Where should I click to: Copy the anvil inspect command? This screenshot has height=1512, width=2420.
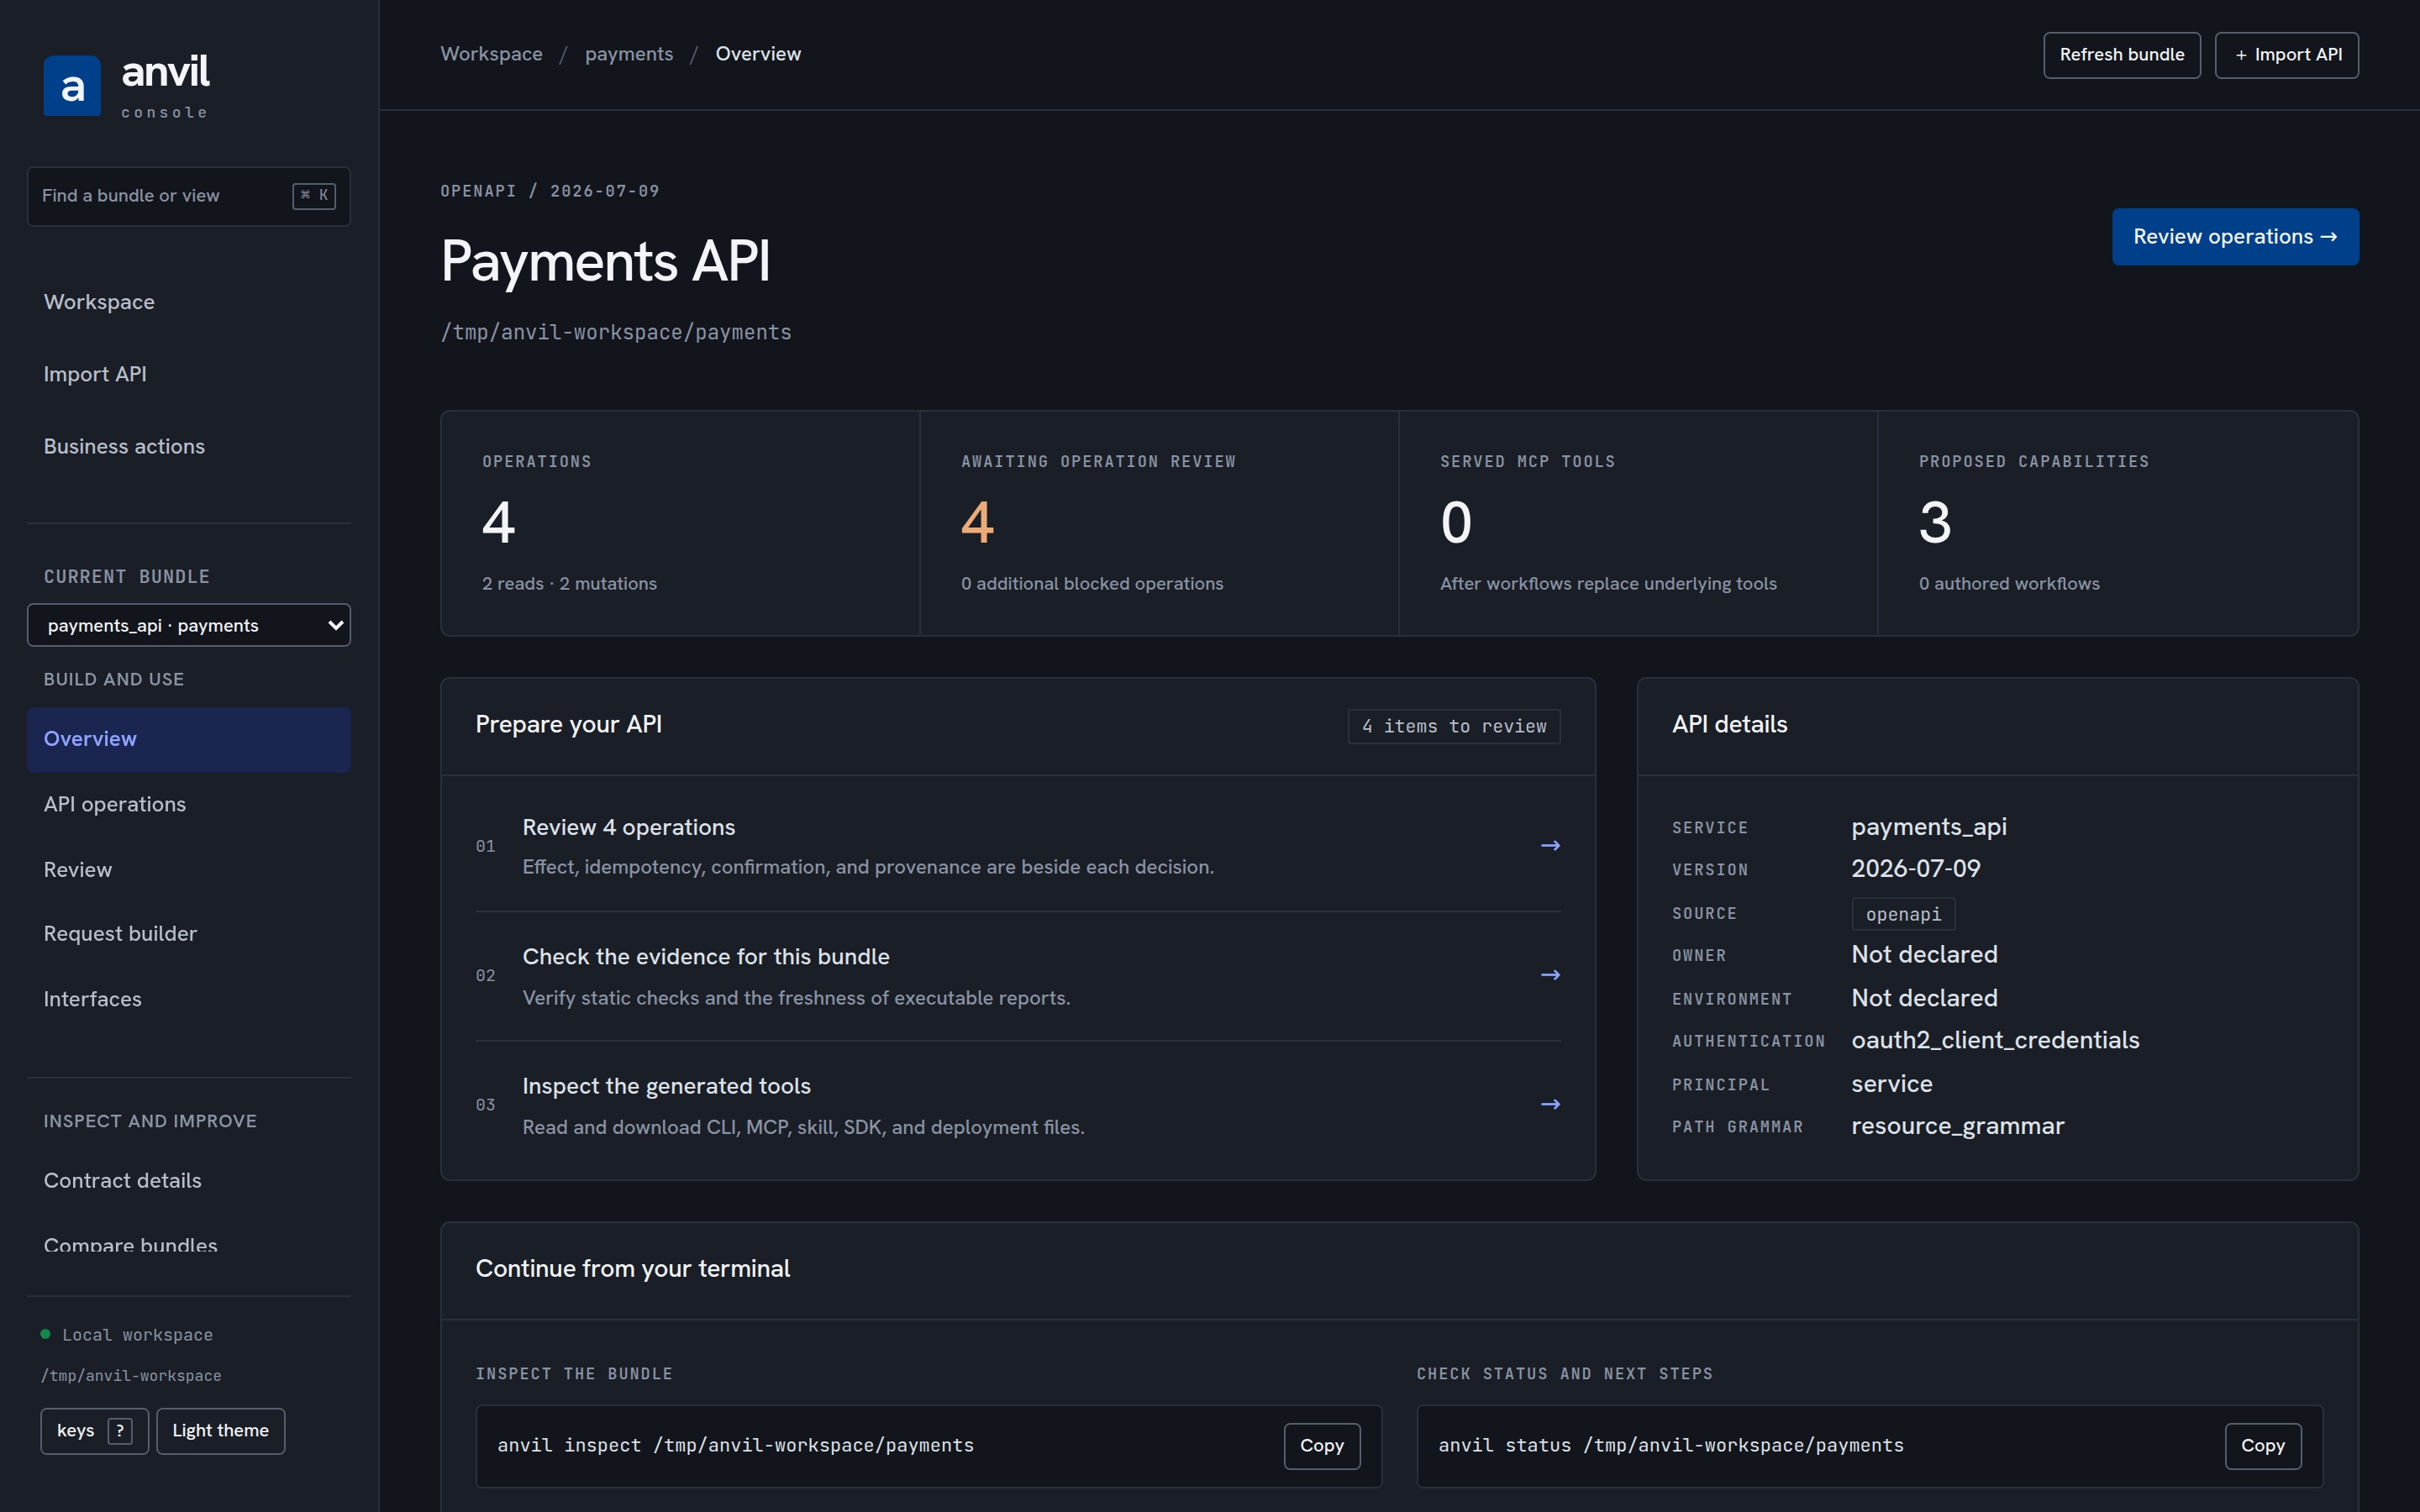click(x=1322, y=1446)
